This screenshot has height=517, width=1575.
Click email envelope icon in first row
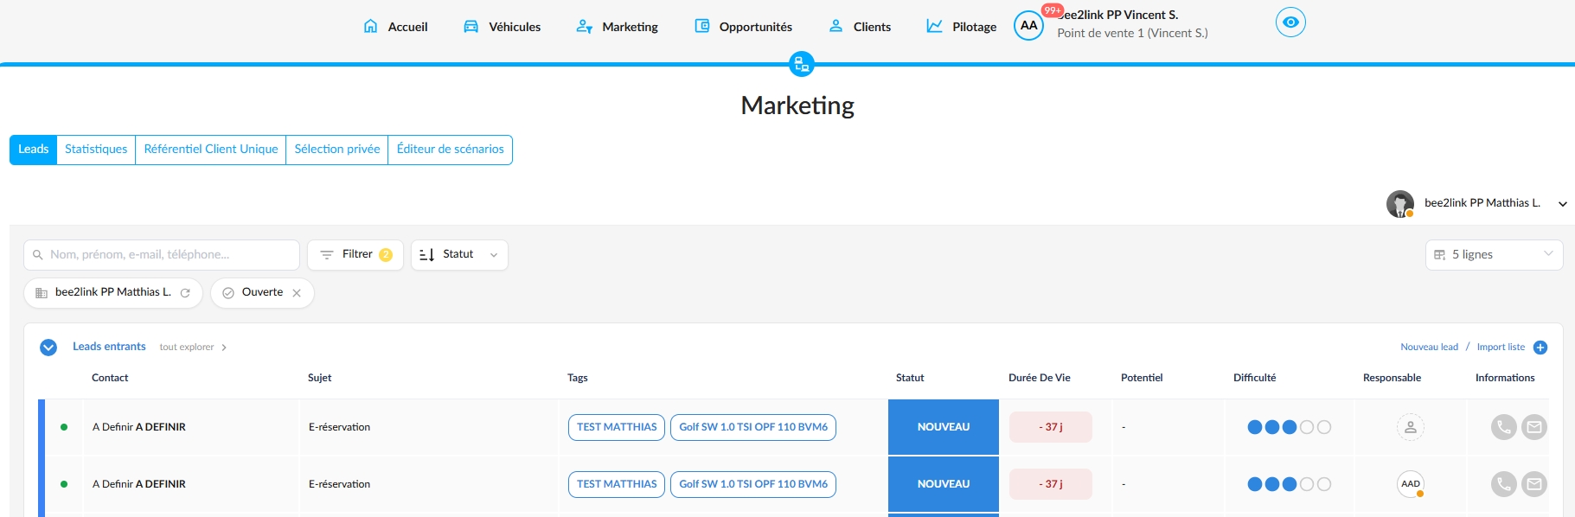(1534, 427)
